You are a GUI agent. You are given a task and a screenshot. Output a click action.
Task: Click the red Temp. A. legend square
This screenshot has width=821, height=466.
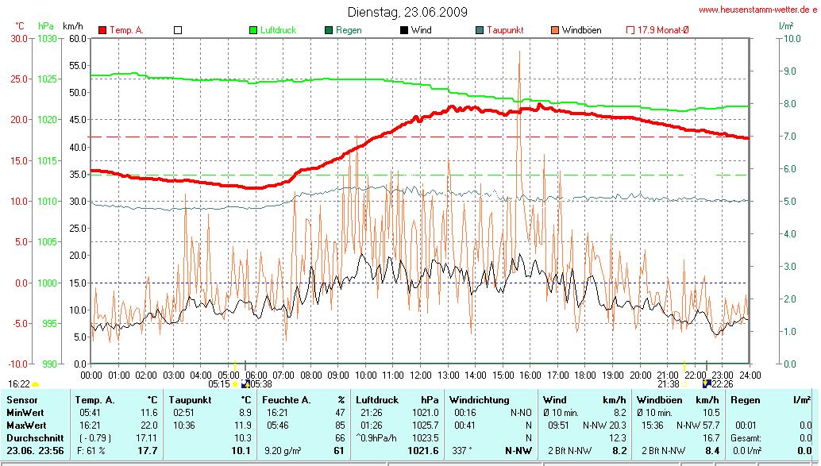102,30
